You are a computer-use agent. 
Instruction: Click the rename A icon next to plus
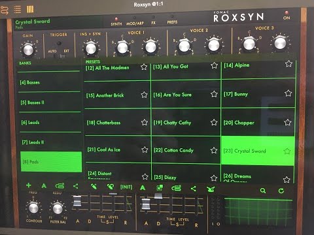coord(44,185)
